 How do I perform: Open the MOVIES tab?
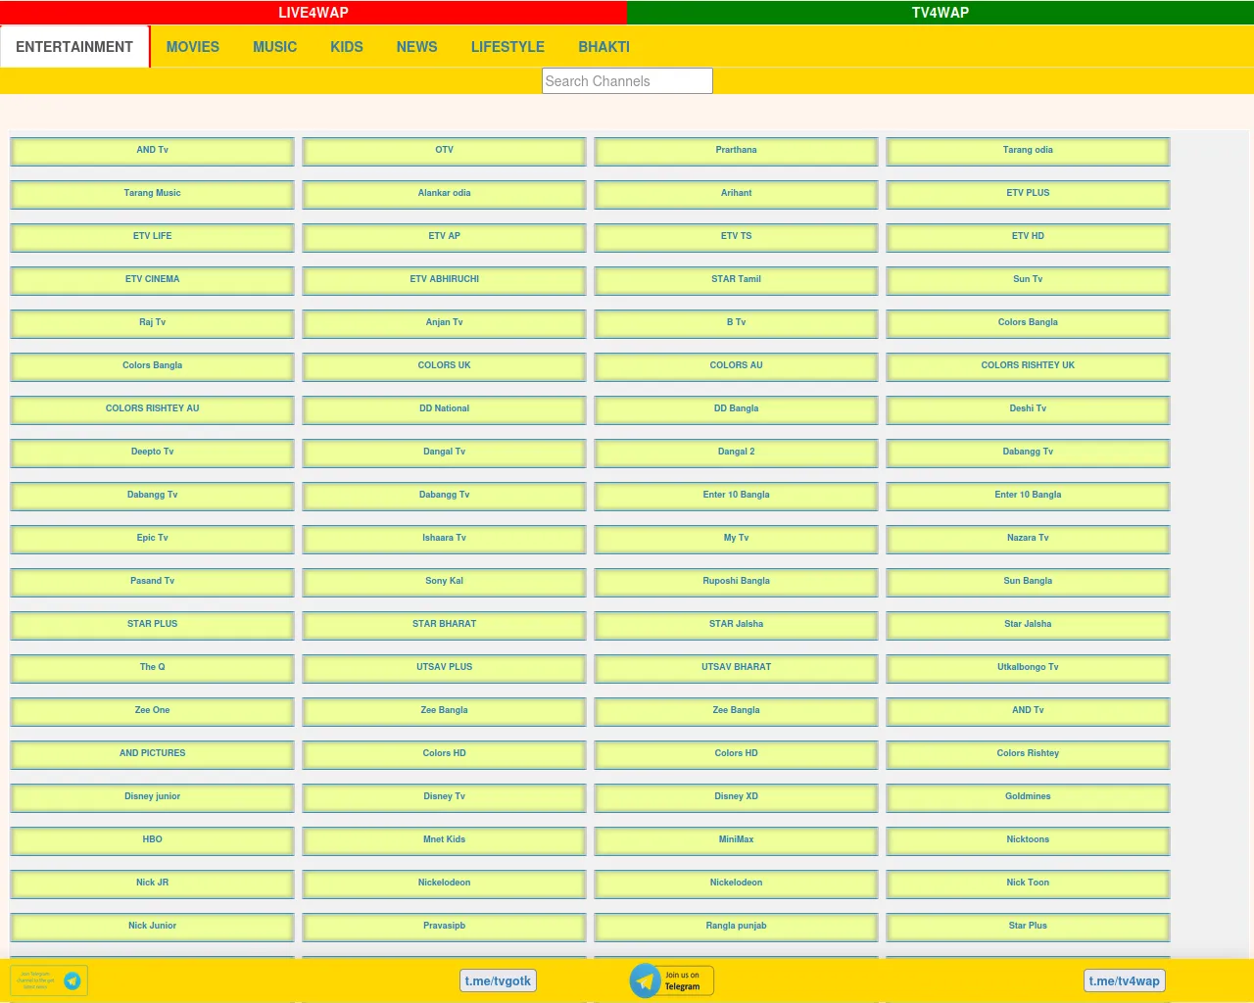pos(193,47)
